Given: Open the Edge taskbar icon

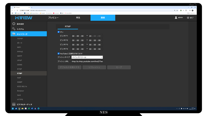Looking at the screenshot, I should 38,109.
